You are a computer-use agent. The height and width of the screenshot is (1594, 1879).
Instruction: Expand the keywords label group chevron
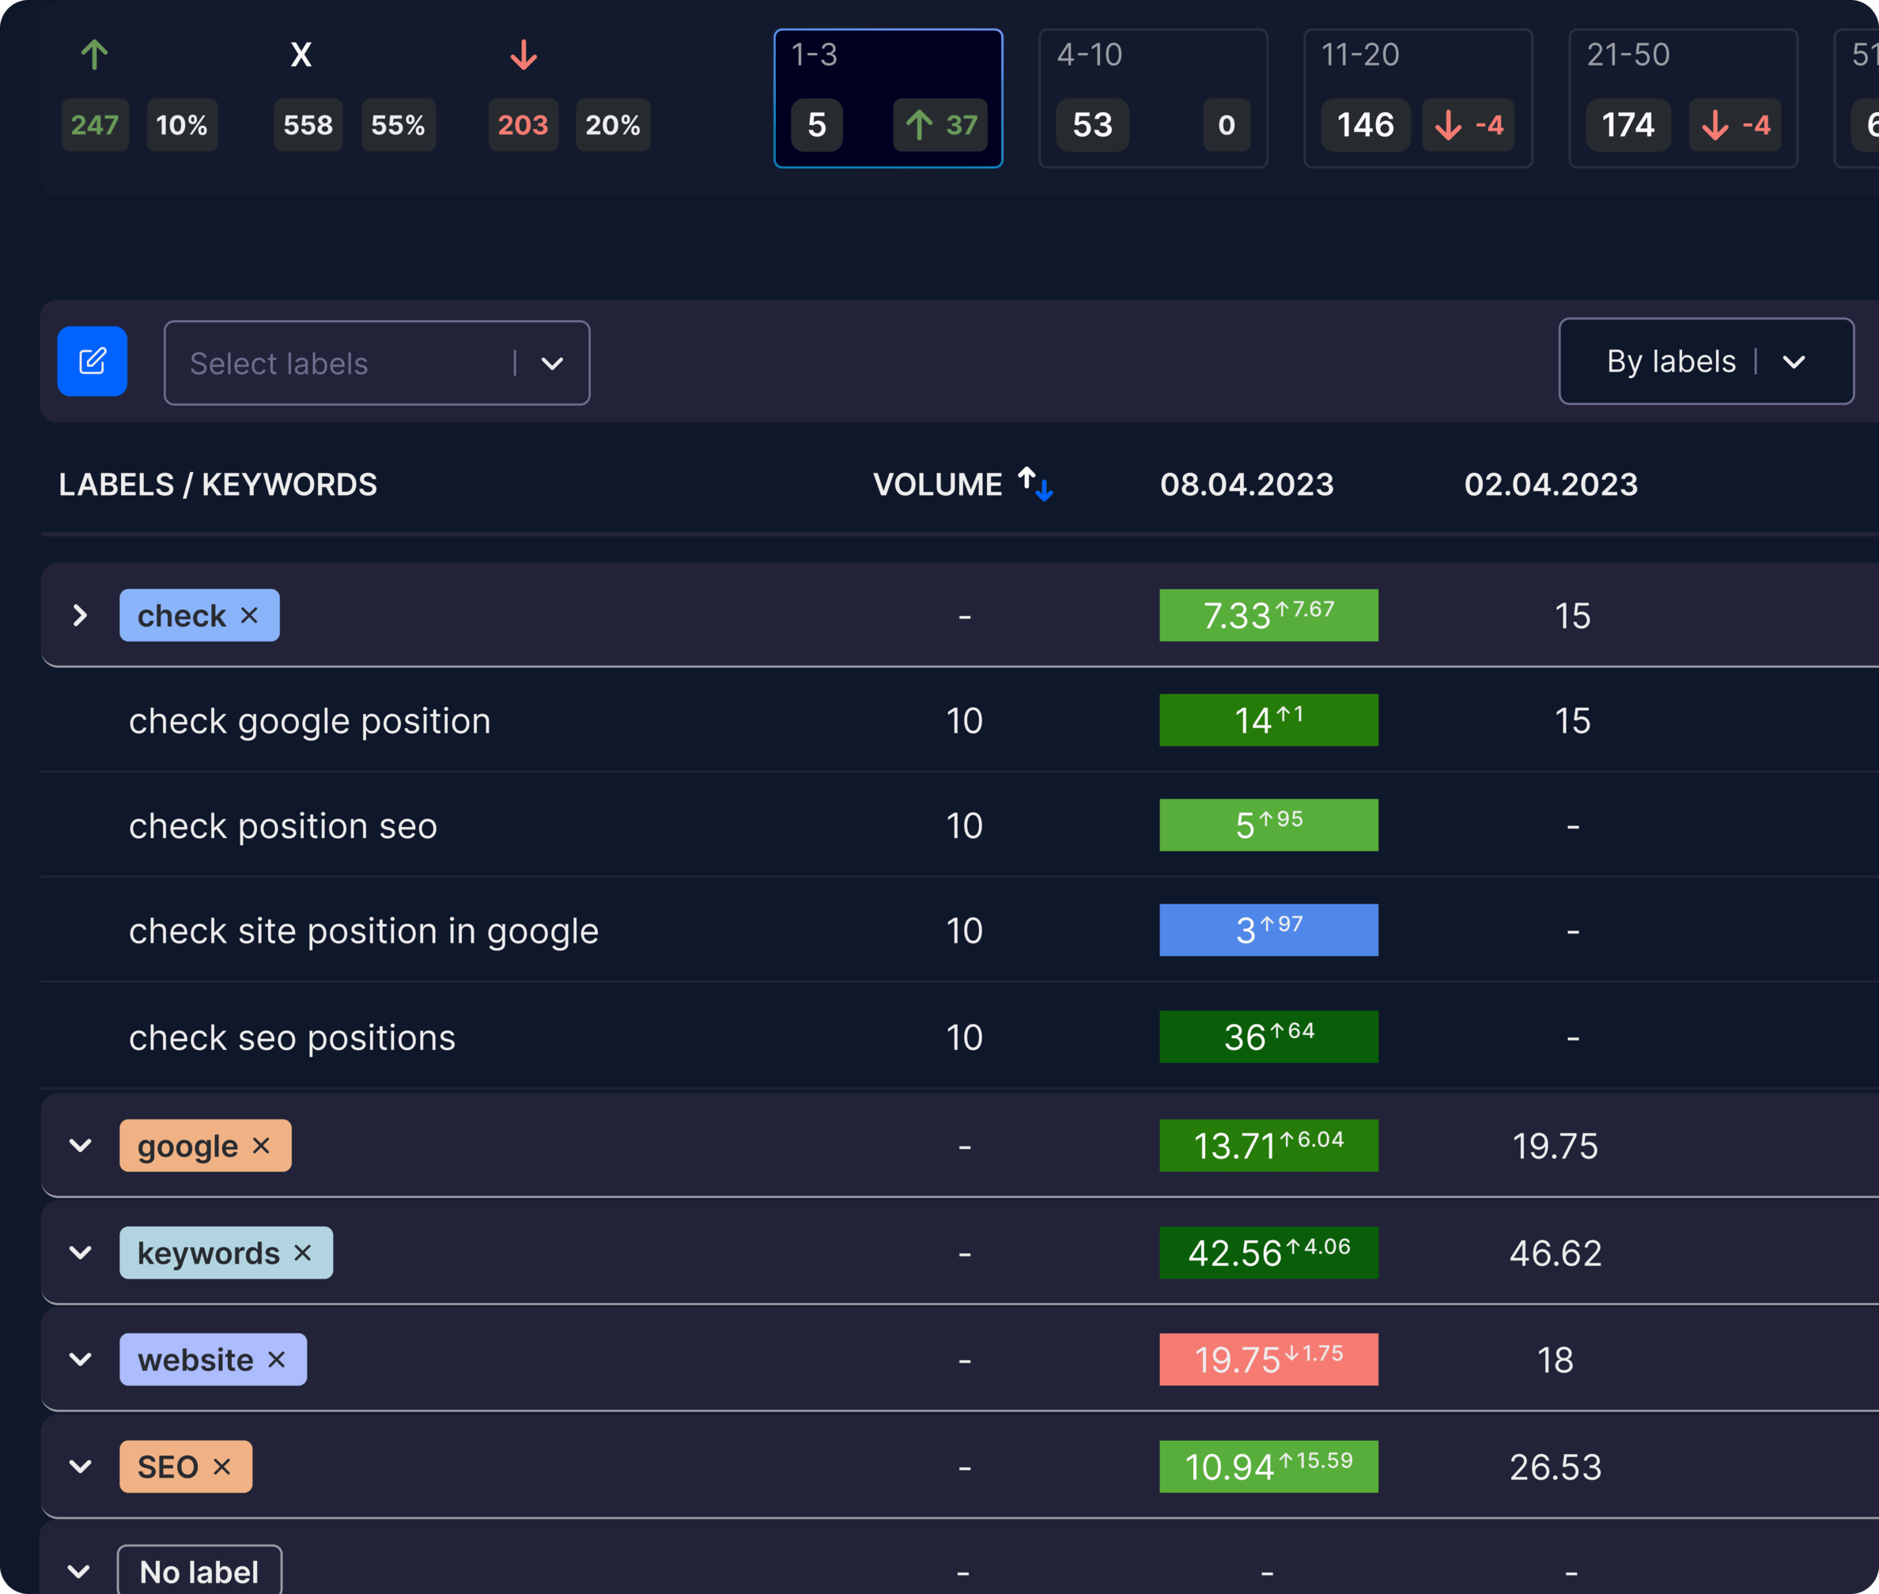[x=81, y=1252]
